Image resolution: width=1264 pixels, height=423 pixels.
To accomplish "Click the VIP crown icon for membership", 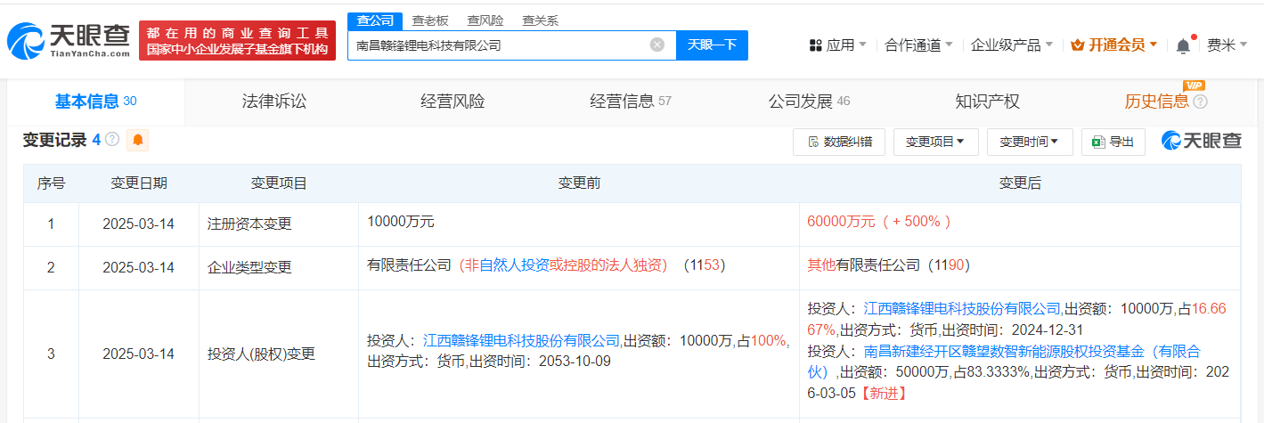I will [1078, 45].
